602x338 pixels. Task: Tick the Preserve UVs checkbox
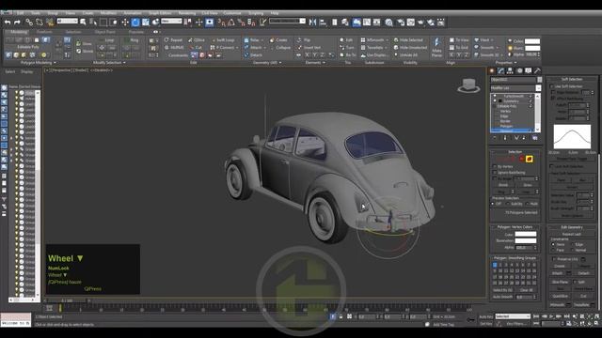pyautogui.click(x=553, y=259)
